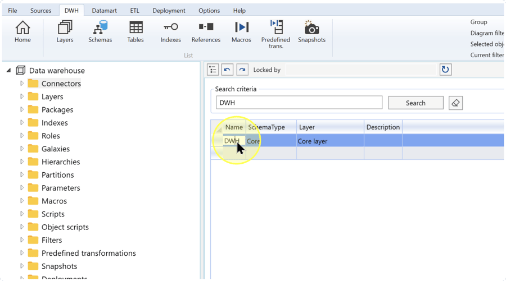Select Parameters in the tree
506x281 pixels.
click(61, 188)
